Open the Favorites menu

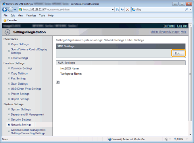coord(31,15)
